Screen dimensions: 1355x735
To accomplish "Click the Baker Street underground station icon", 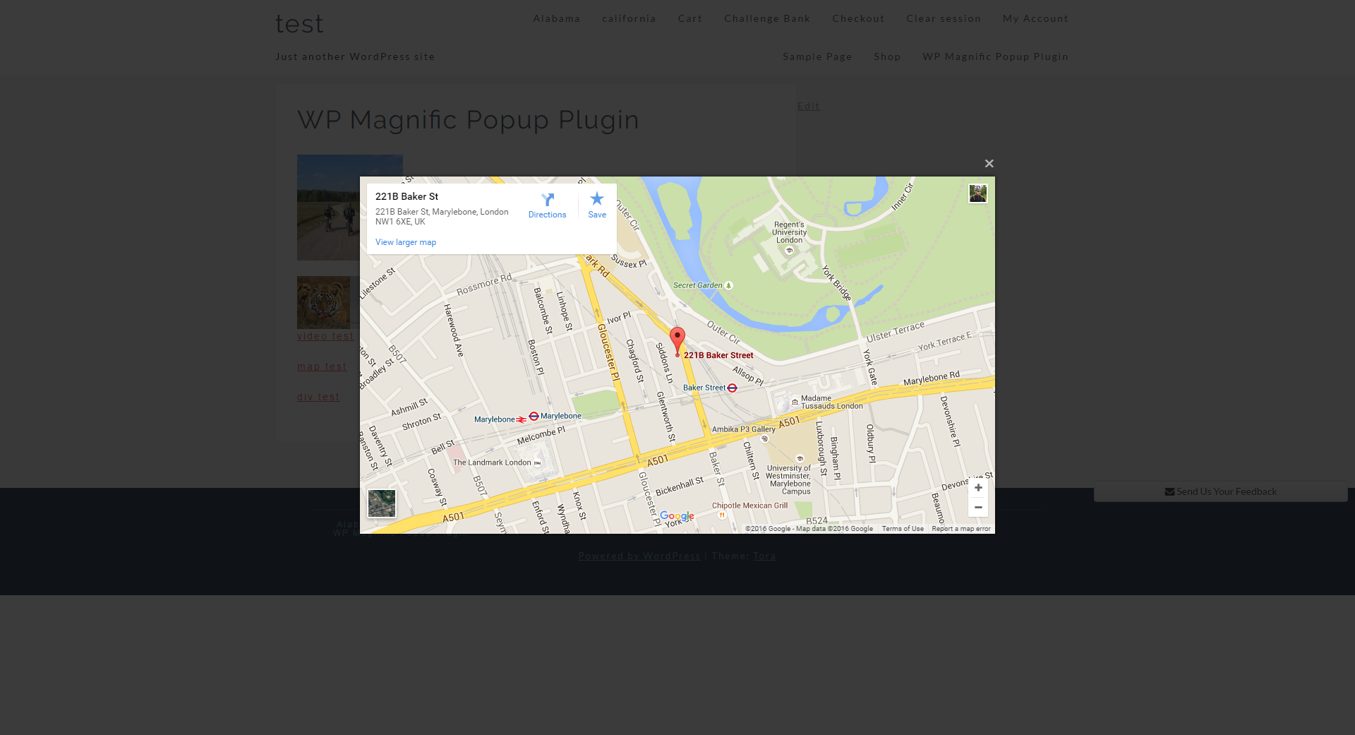I will pyautogui.click(x=732, y=388).
